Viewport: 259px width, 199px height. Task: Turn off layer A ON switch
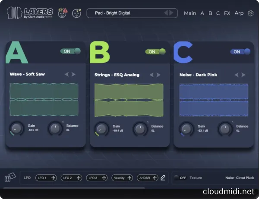pyautogui.click(x=70, y=51)
